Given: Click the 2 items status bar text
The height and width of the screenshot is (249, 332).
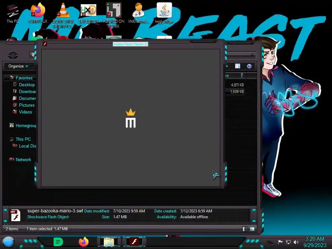Looking at the screenshot, I should click(12, 229).
